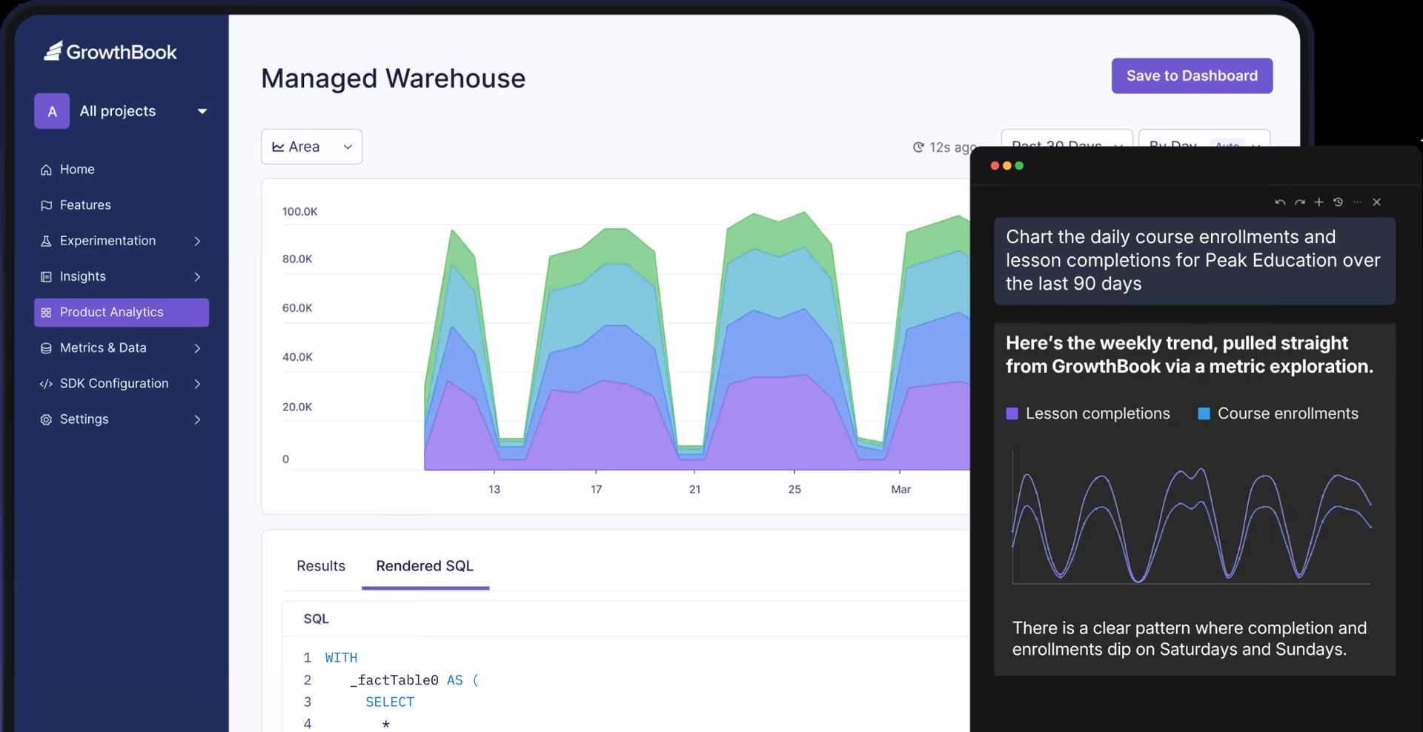The height and width of the screenshot is (732, 1423).
Task: Click the Managed Warehouse page title
Action: 394,79
